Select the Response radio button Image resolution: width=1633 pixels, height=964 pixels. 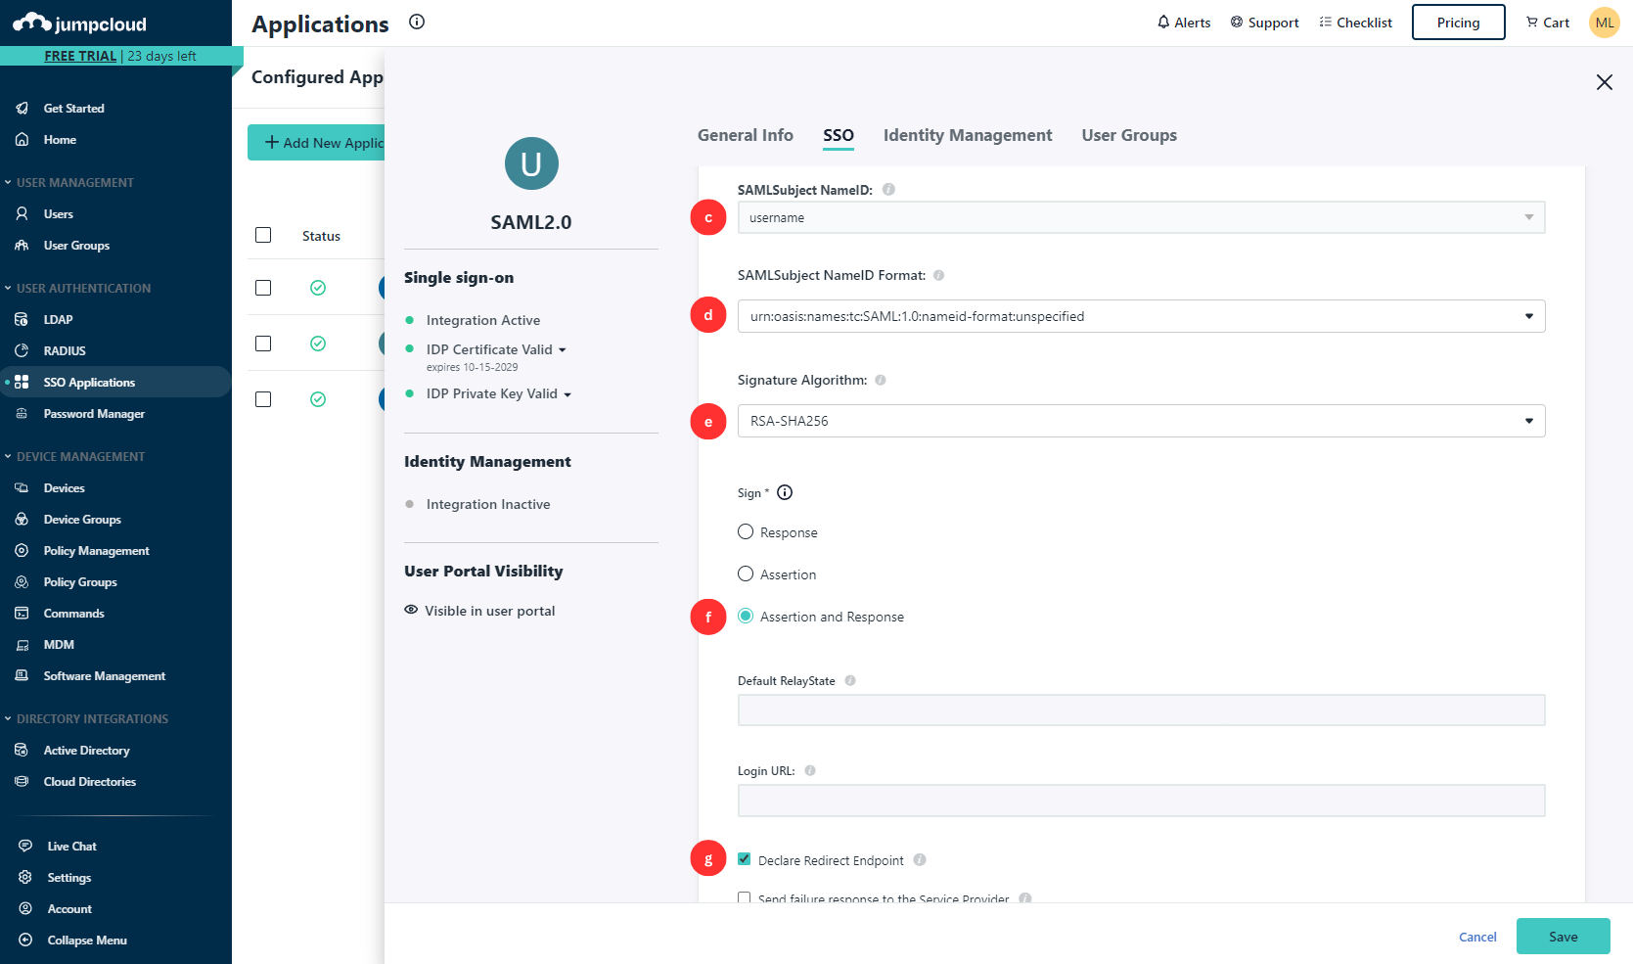[x=746, y=532]
